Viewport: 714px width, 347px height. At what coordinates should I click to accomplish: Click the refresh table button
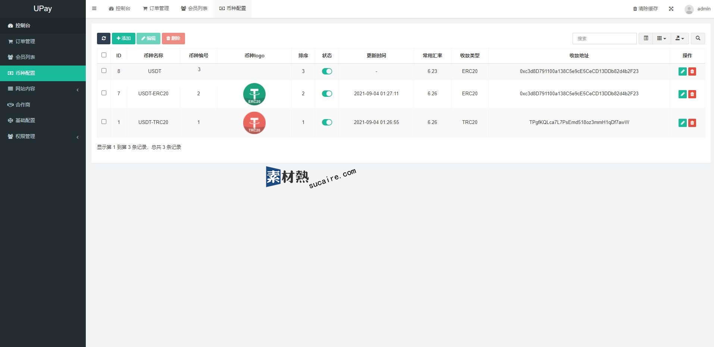click(104, 38)
